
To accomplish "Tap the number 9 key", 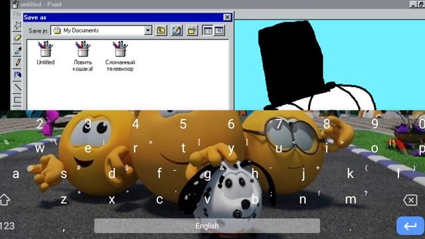I will click(x=375, y=124).
